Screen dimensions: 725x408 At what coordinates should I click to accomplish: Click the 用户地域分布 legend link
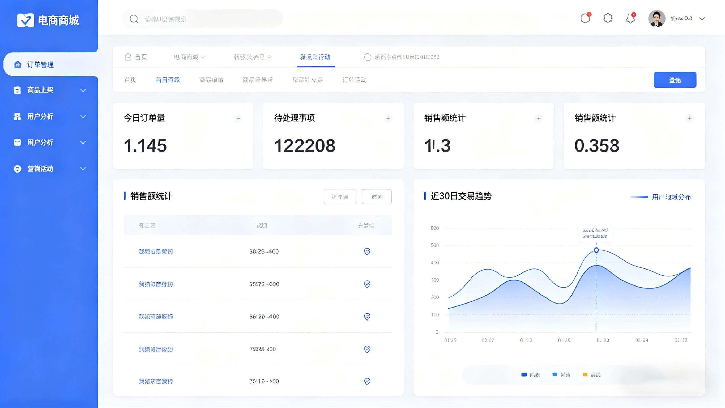point(672,197)
